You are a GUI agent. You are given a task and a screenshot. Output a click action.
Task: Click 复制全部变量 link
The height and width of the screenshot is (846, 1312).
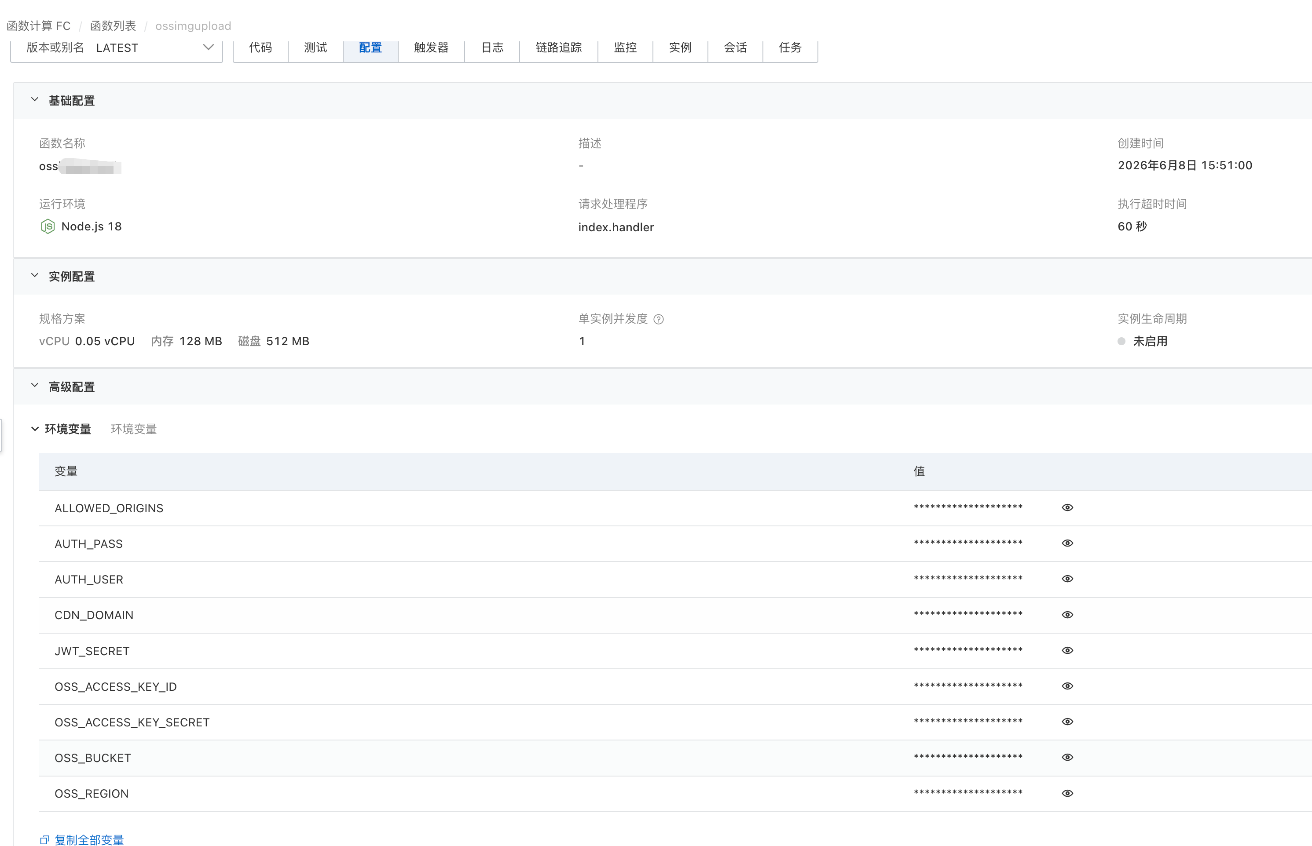click(89, 840)
